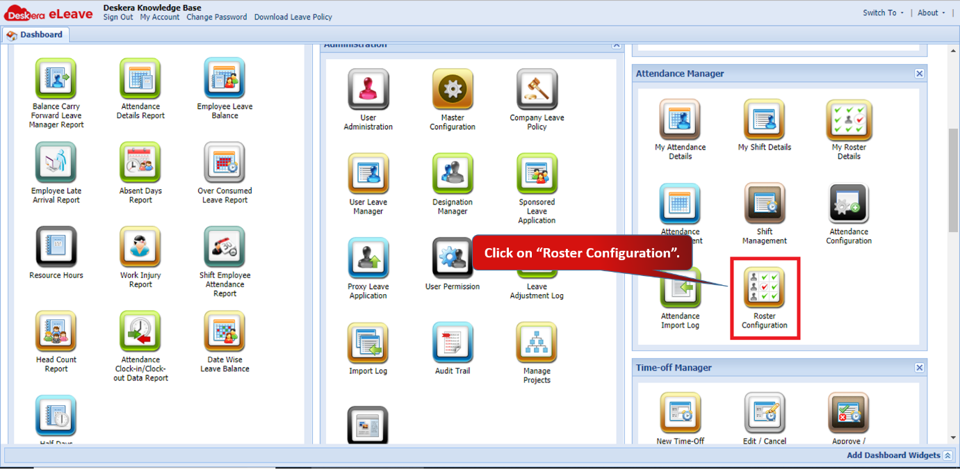The height and width of the screenshot is (470, 960).
Task: Switch to the Dashboard tab
Action: [35, 35]
